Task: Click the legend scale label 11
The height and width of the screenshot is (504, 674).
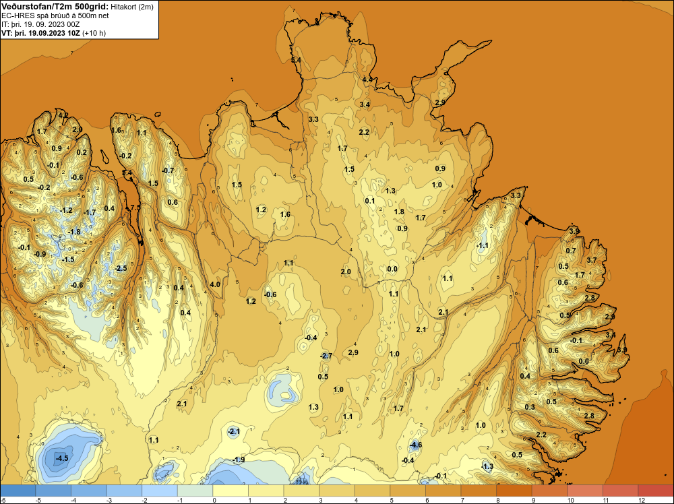Action: click(x=607, y=500)
